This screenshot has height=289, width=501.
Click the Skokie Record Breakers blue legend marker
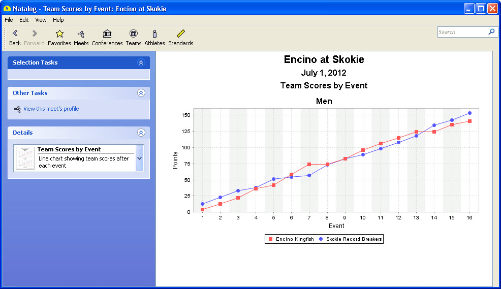pyautogui.click(x=321, y=239)
